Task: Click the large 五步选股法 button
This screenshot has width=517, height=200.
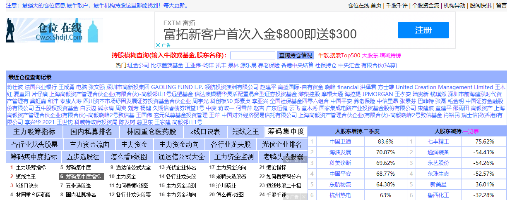Action: pos(83,157)
